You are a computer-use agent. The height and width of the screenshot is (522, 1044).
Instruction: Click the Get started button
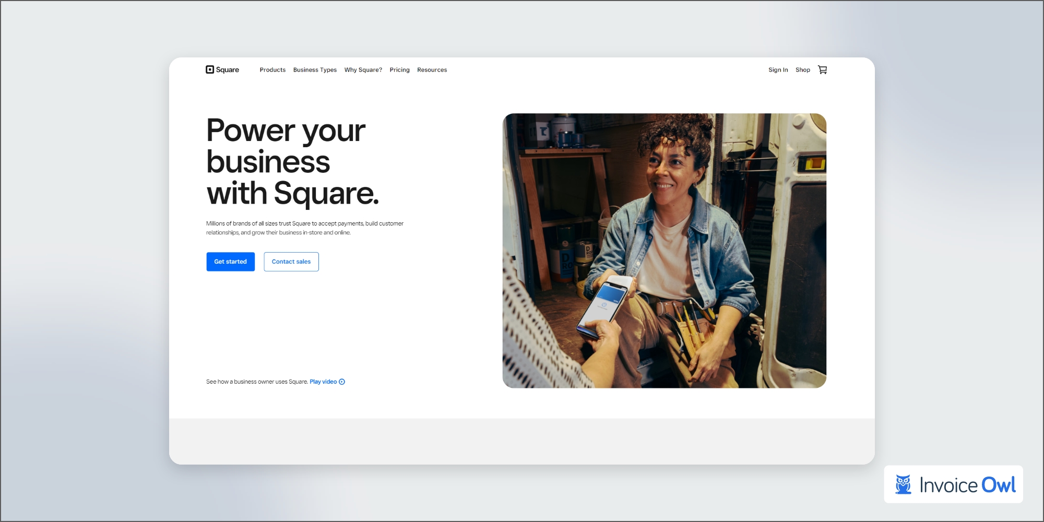pos(230,262)
